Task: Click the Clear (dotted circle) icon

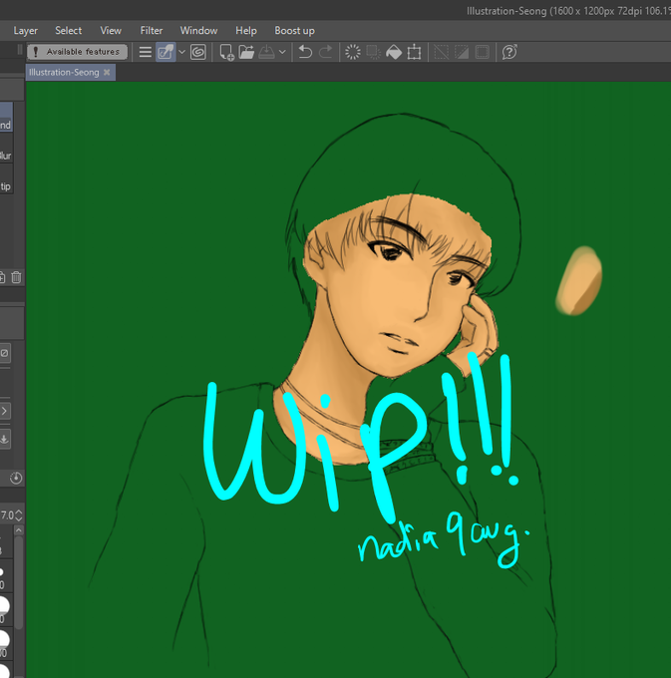Action: [353, 52]
